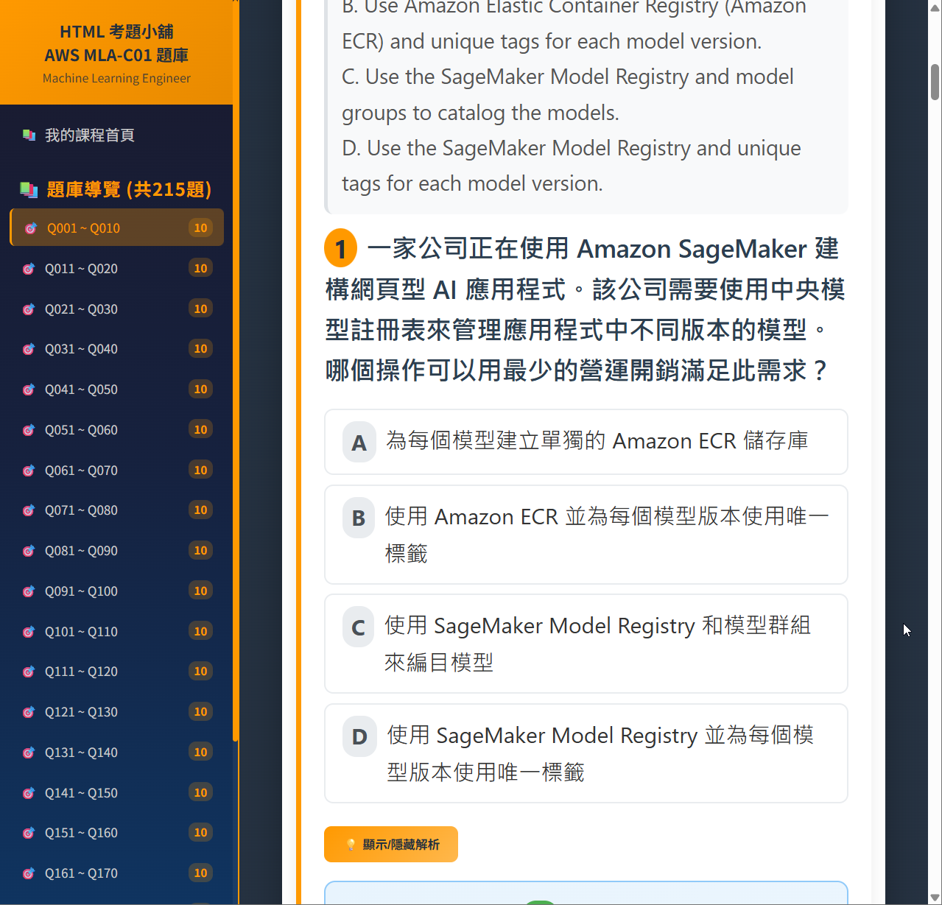Choose answer C: Model Registry 和模型群組
This screenshot has width=942, height=905.
pos(586,644)
